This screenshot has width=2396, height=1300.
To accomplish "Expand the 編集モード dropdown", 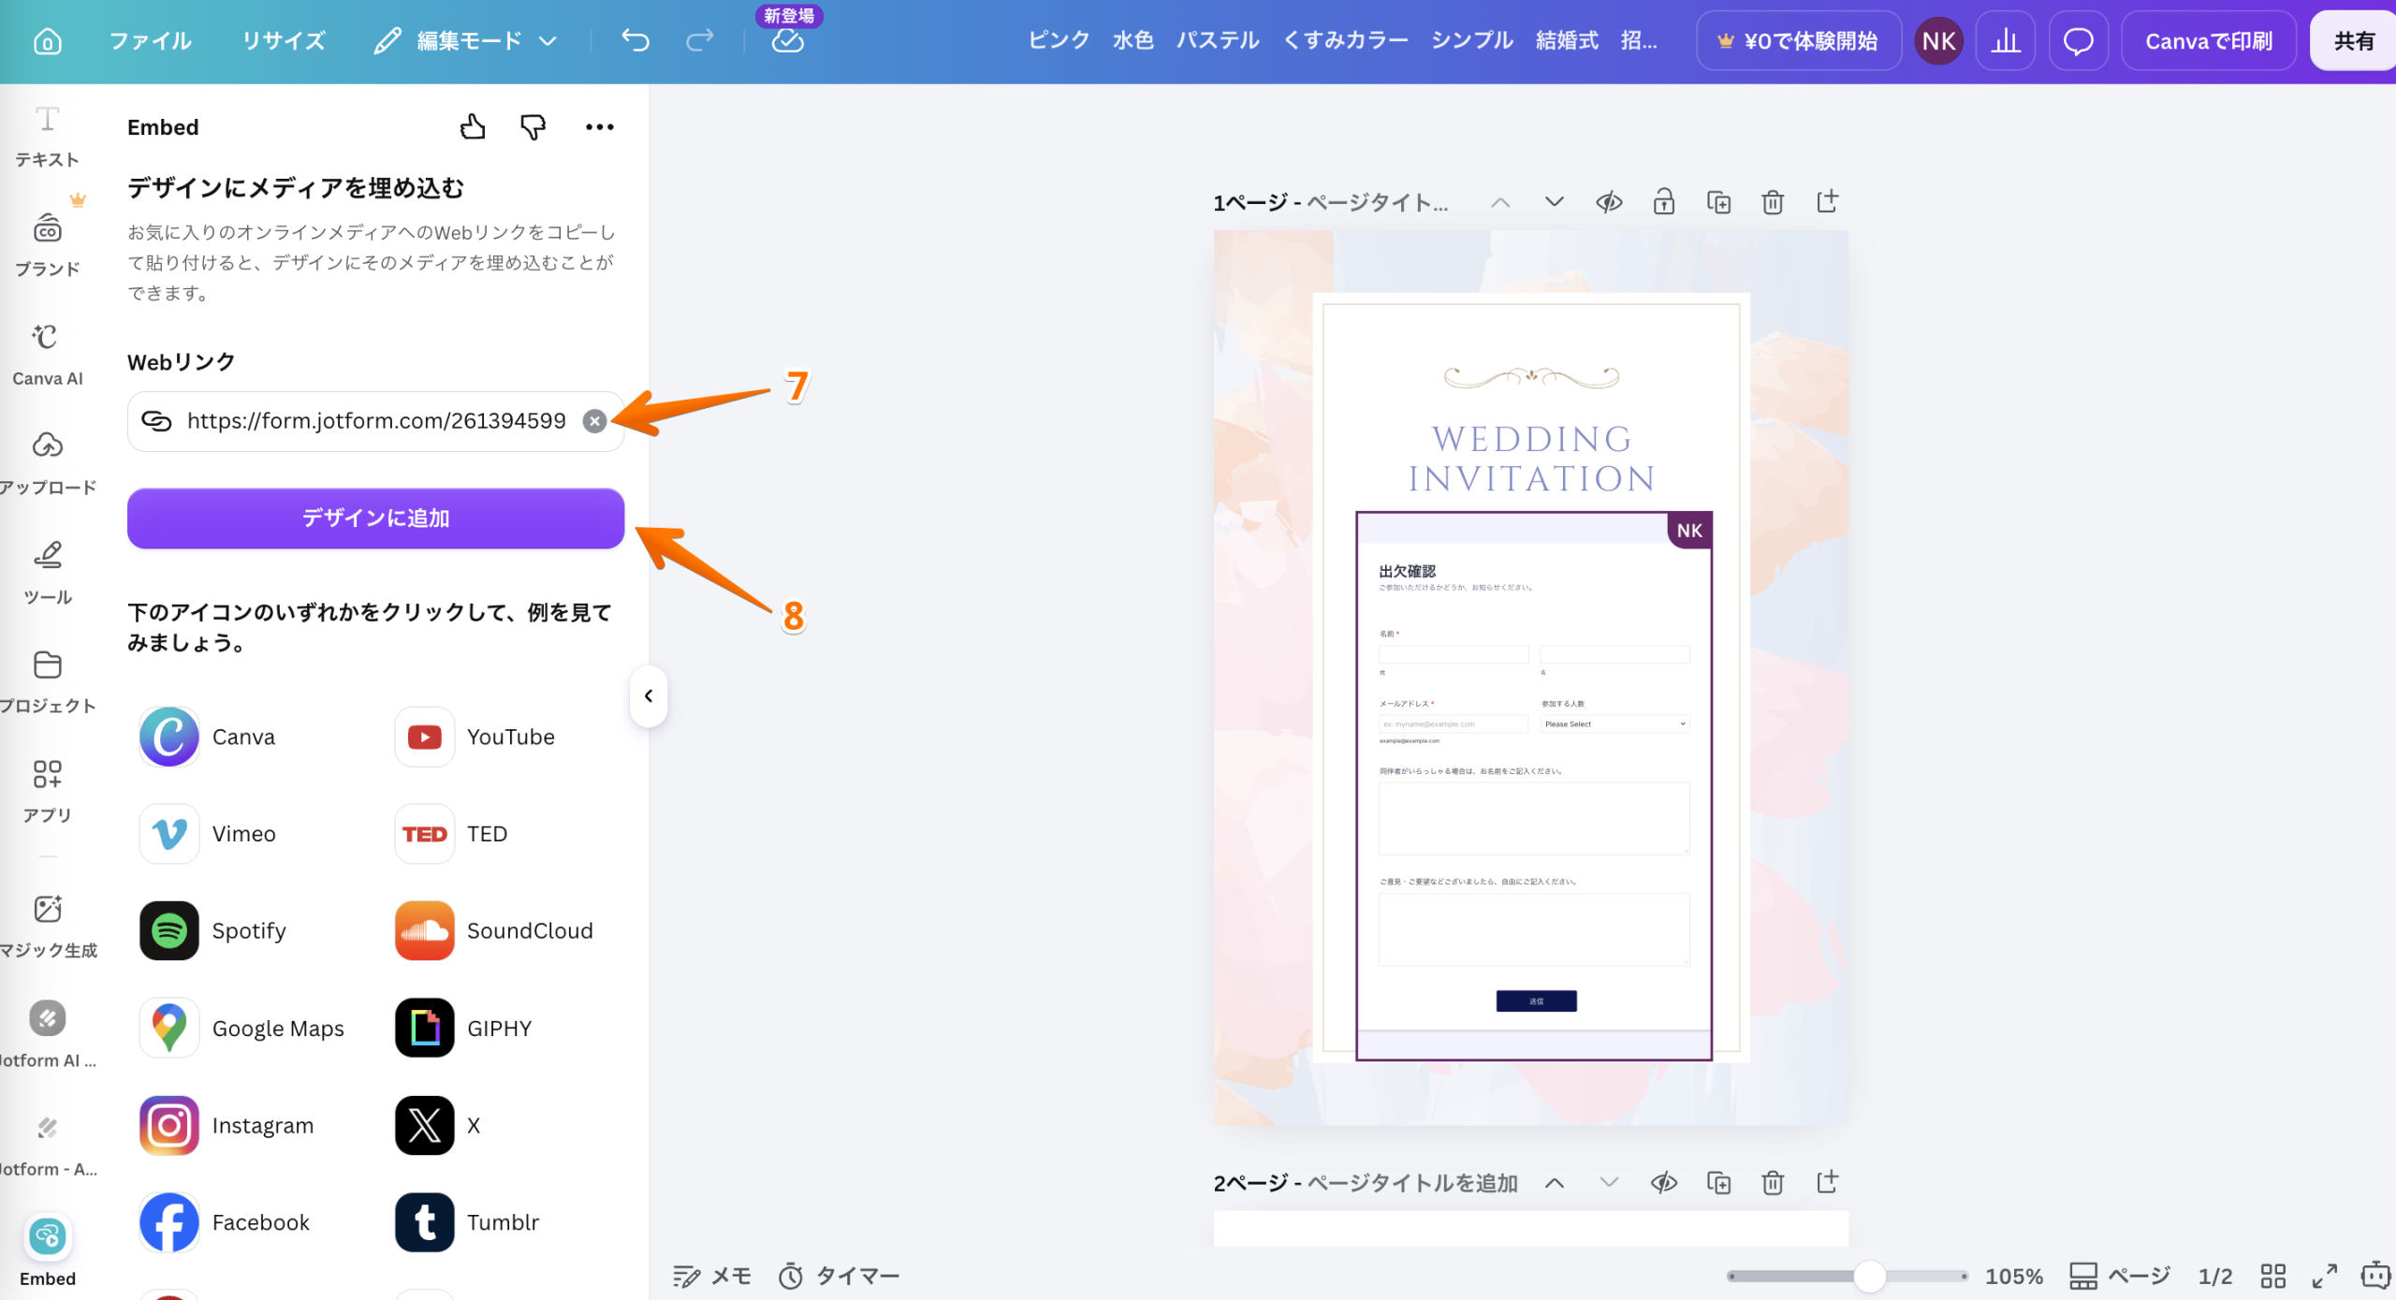I will (x=466, y=41).
